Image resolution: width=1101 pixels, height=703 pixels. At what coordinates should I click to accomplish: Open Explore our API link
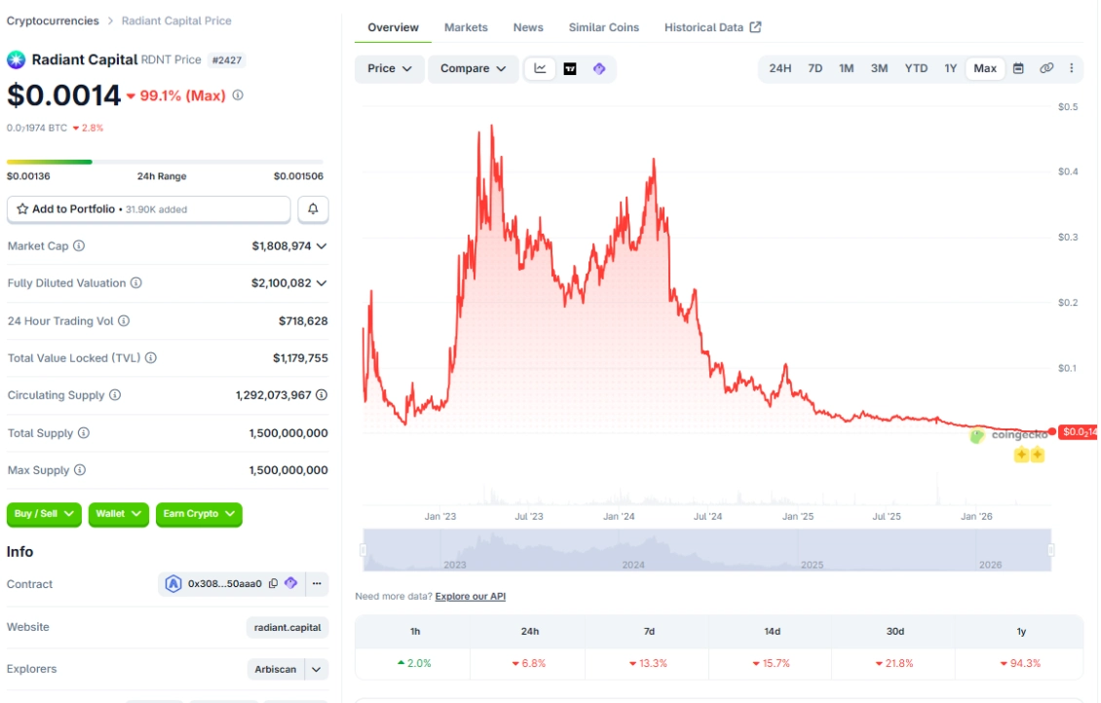click(x=471, y=596)
